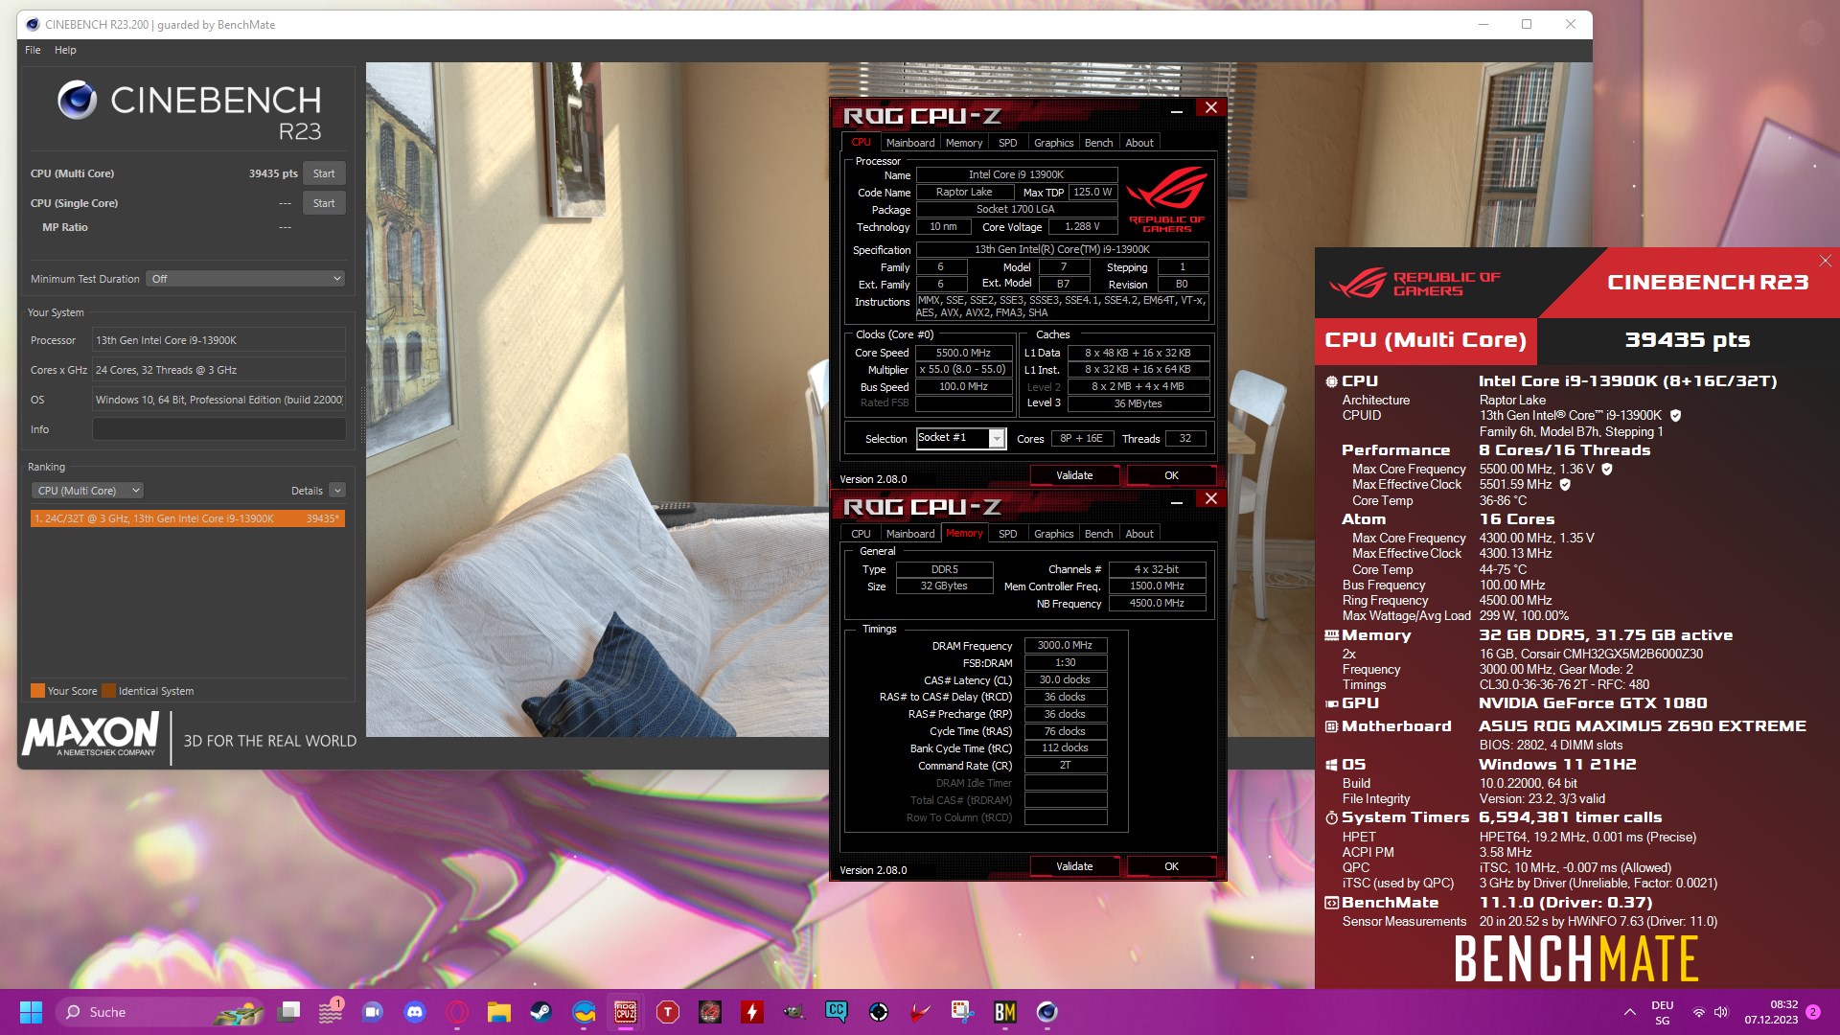Open GIMP from the taskbar

pyautogui.click(x=794, y=1012)
